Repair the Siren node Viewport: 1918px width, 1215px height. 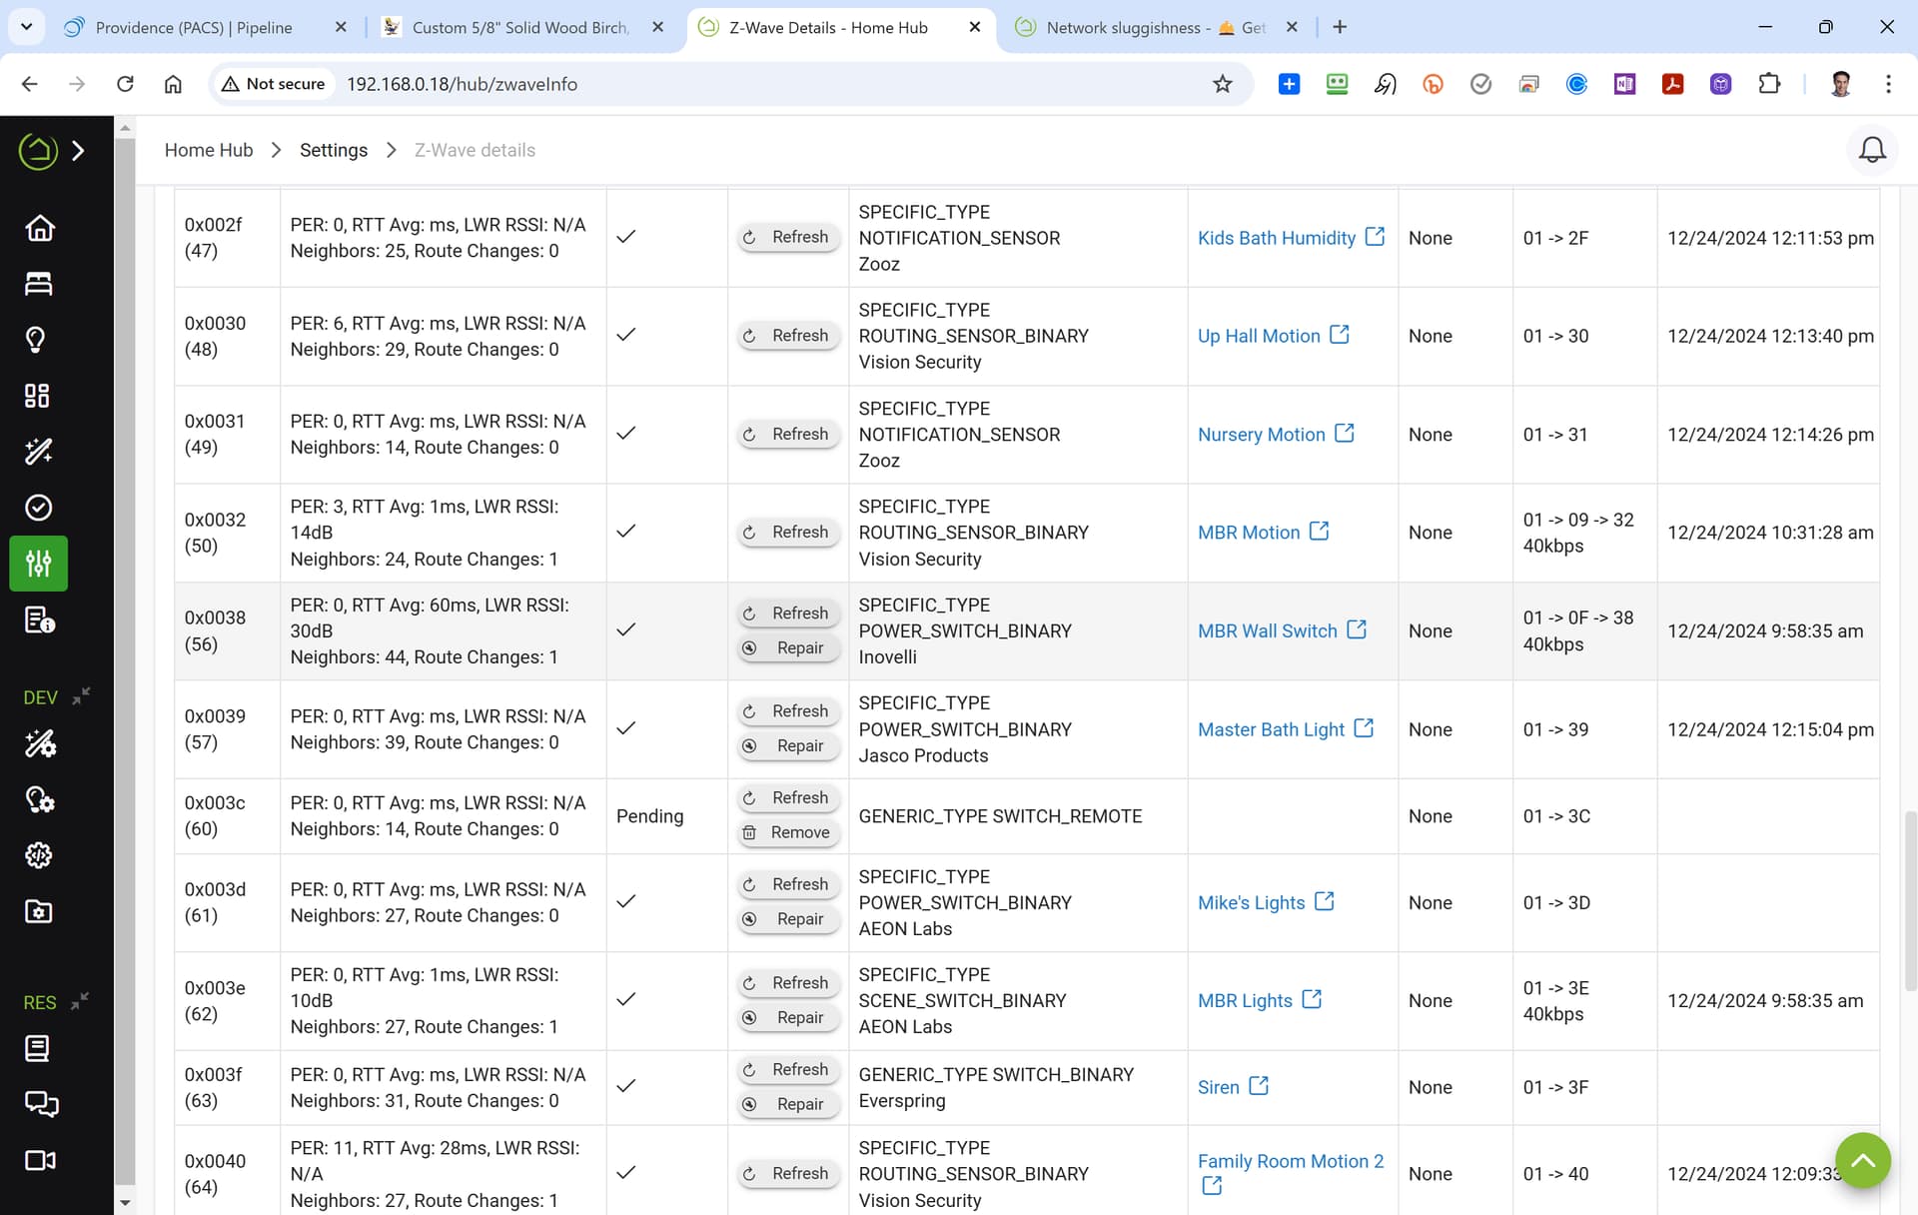tap(788, 1104)
